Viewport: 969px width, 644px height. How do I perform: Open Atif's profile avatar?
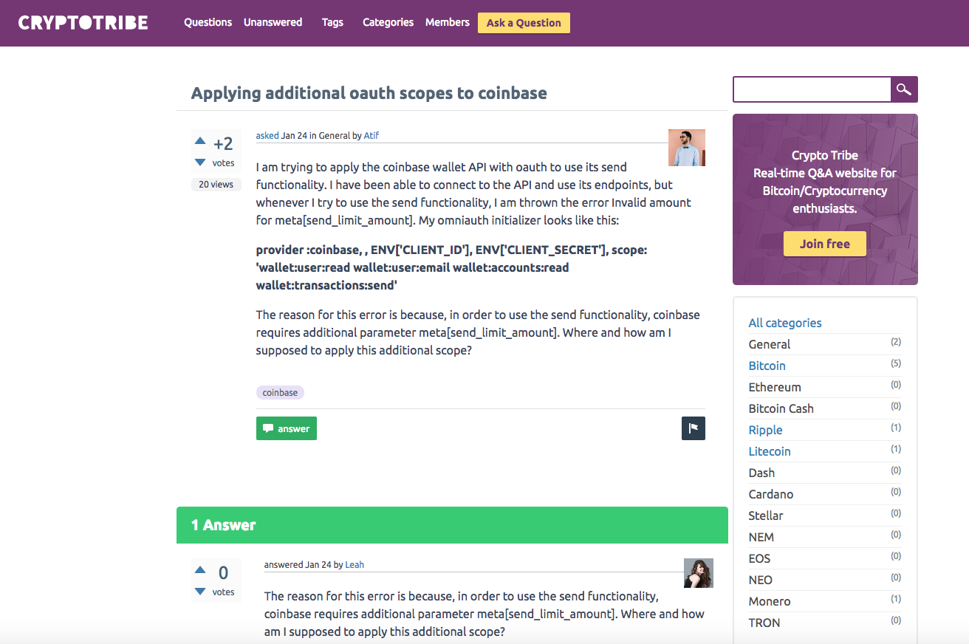click(x=686, y=148)
